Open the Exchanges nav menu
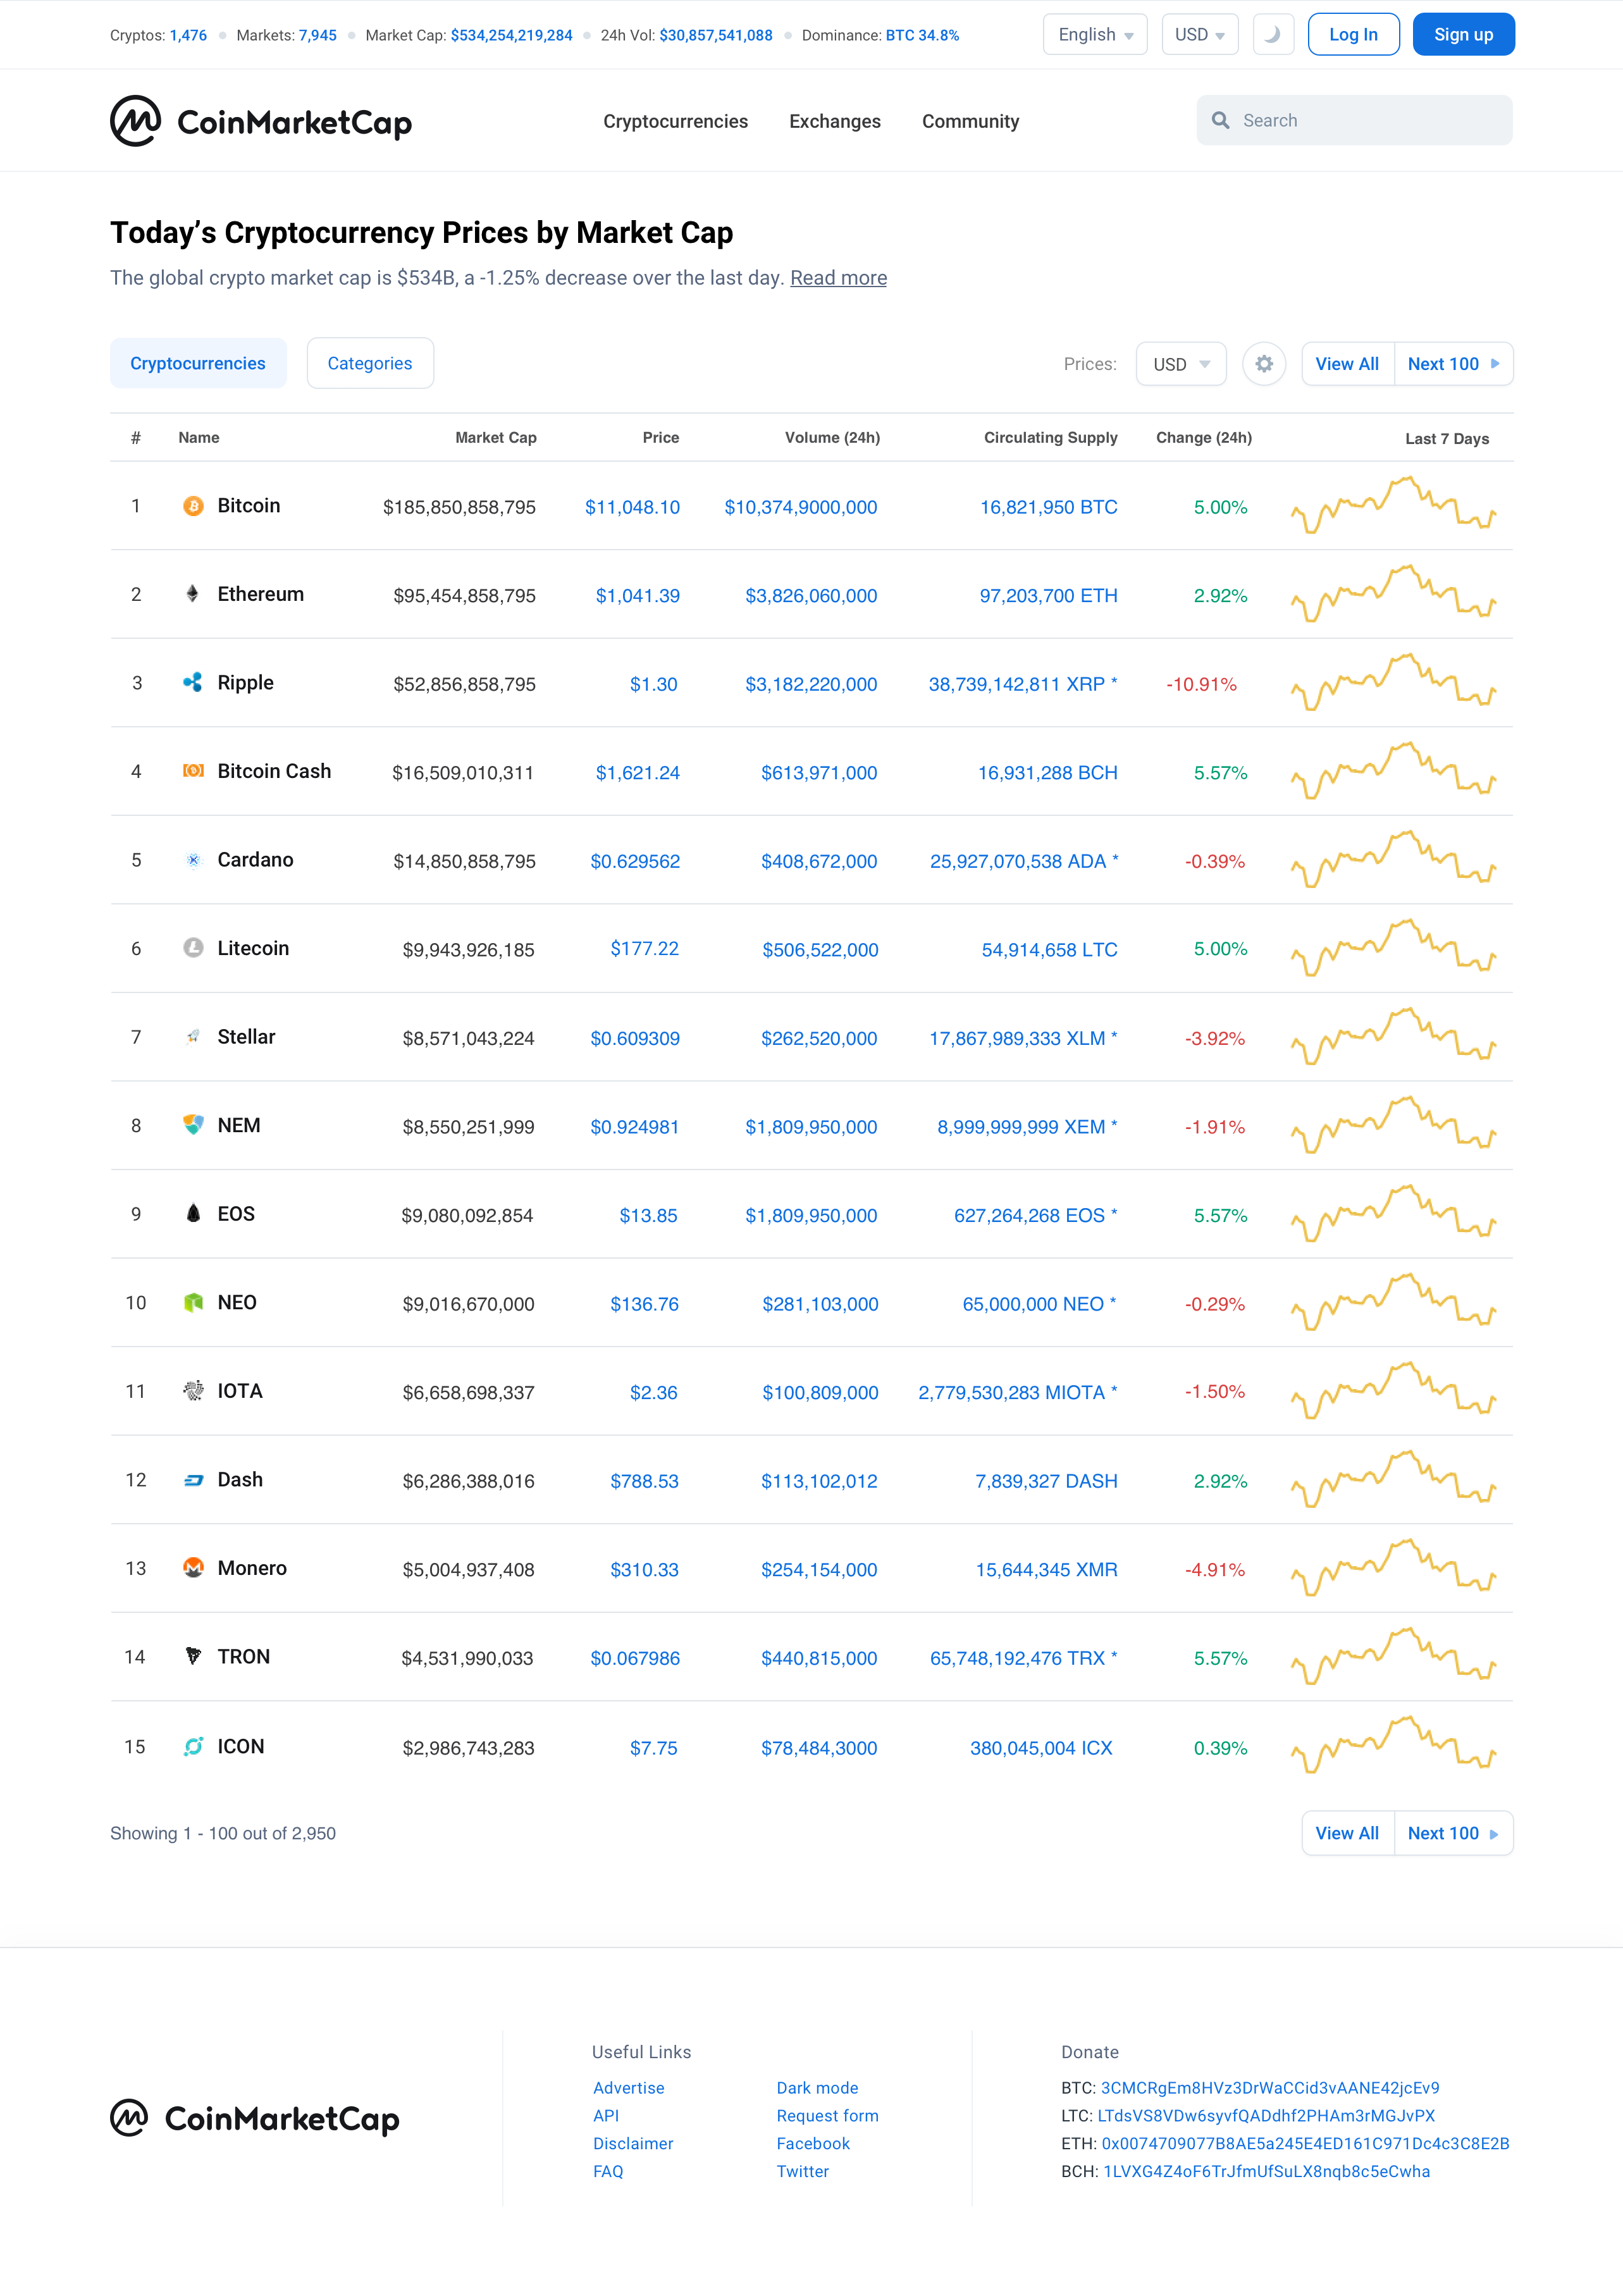 (x=835, y=121)
